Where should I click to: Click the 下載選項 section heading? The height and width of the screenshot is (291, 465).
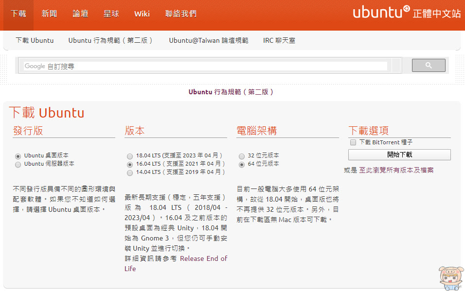click(x=368, y=131)
